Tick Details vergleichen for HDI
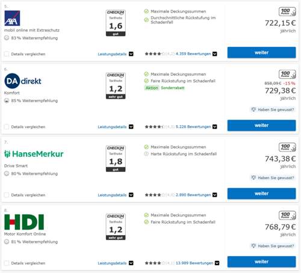The height and width of the screenshot is (273, 301). tap(7, 263)
